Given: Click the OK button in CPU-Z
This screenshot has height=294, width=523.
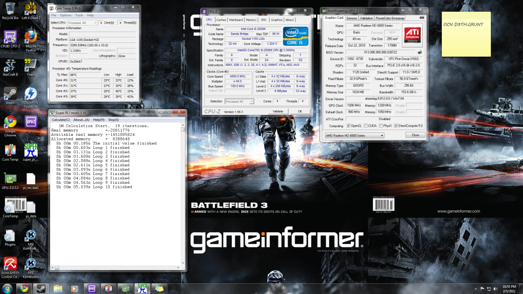Looking at the screenshot, I should coord(300,111).
